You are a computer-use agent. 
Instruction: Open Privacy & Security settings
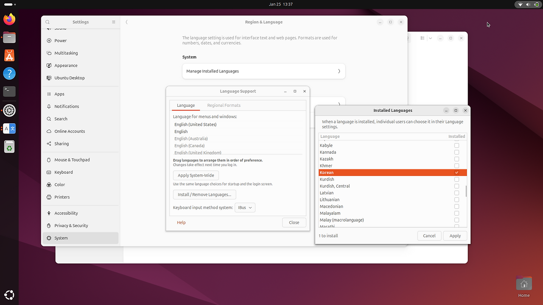click(81, 226)
